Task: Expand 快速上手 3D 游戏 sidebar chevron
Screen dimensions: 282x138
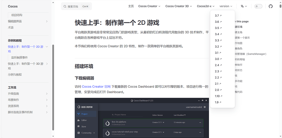Action: (x=47, y=64)
